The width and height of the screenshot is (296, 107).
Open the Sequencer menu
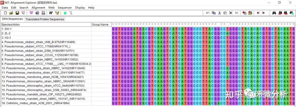click(65, 8)
